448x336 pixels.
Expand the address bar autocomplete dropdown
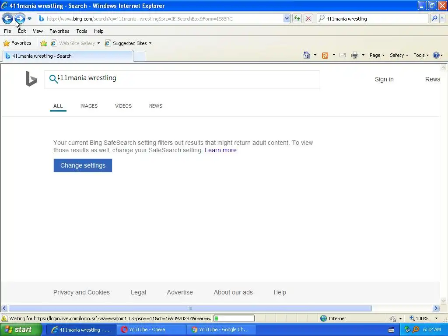point(287,19)
